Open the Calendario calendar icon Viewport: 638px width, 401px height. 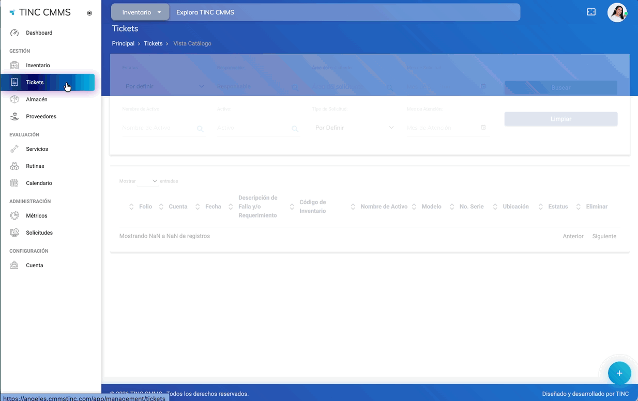point(14,183)
